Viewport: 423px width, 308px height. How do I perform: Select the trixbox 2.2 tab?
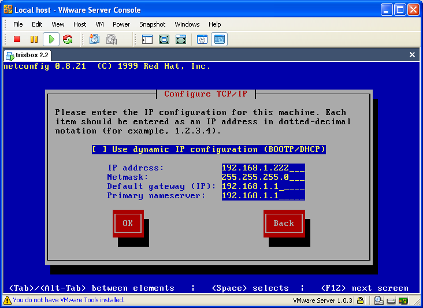(27, 55)
